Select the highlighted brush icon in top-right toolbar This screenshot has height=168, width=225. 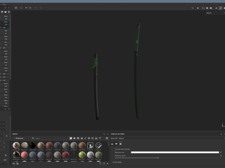pyautogui.click(x=220, y=8)
